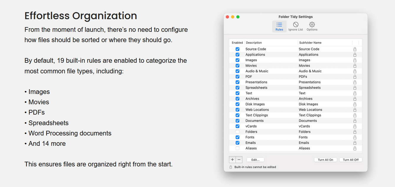Screen dimensions: 395x187
Task: Select "Web Locations" in the Description column
Action: pos(257,110)
